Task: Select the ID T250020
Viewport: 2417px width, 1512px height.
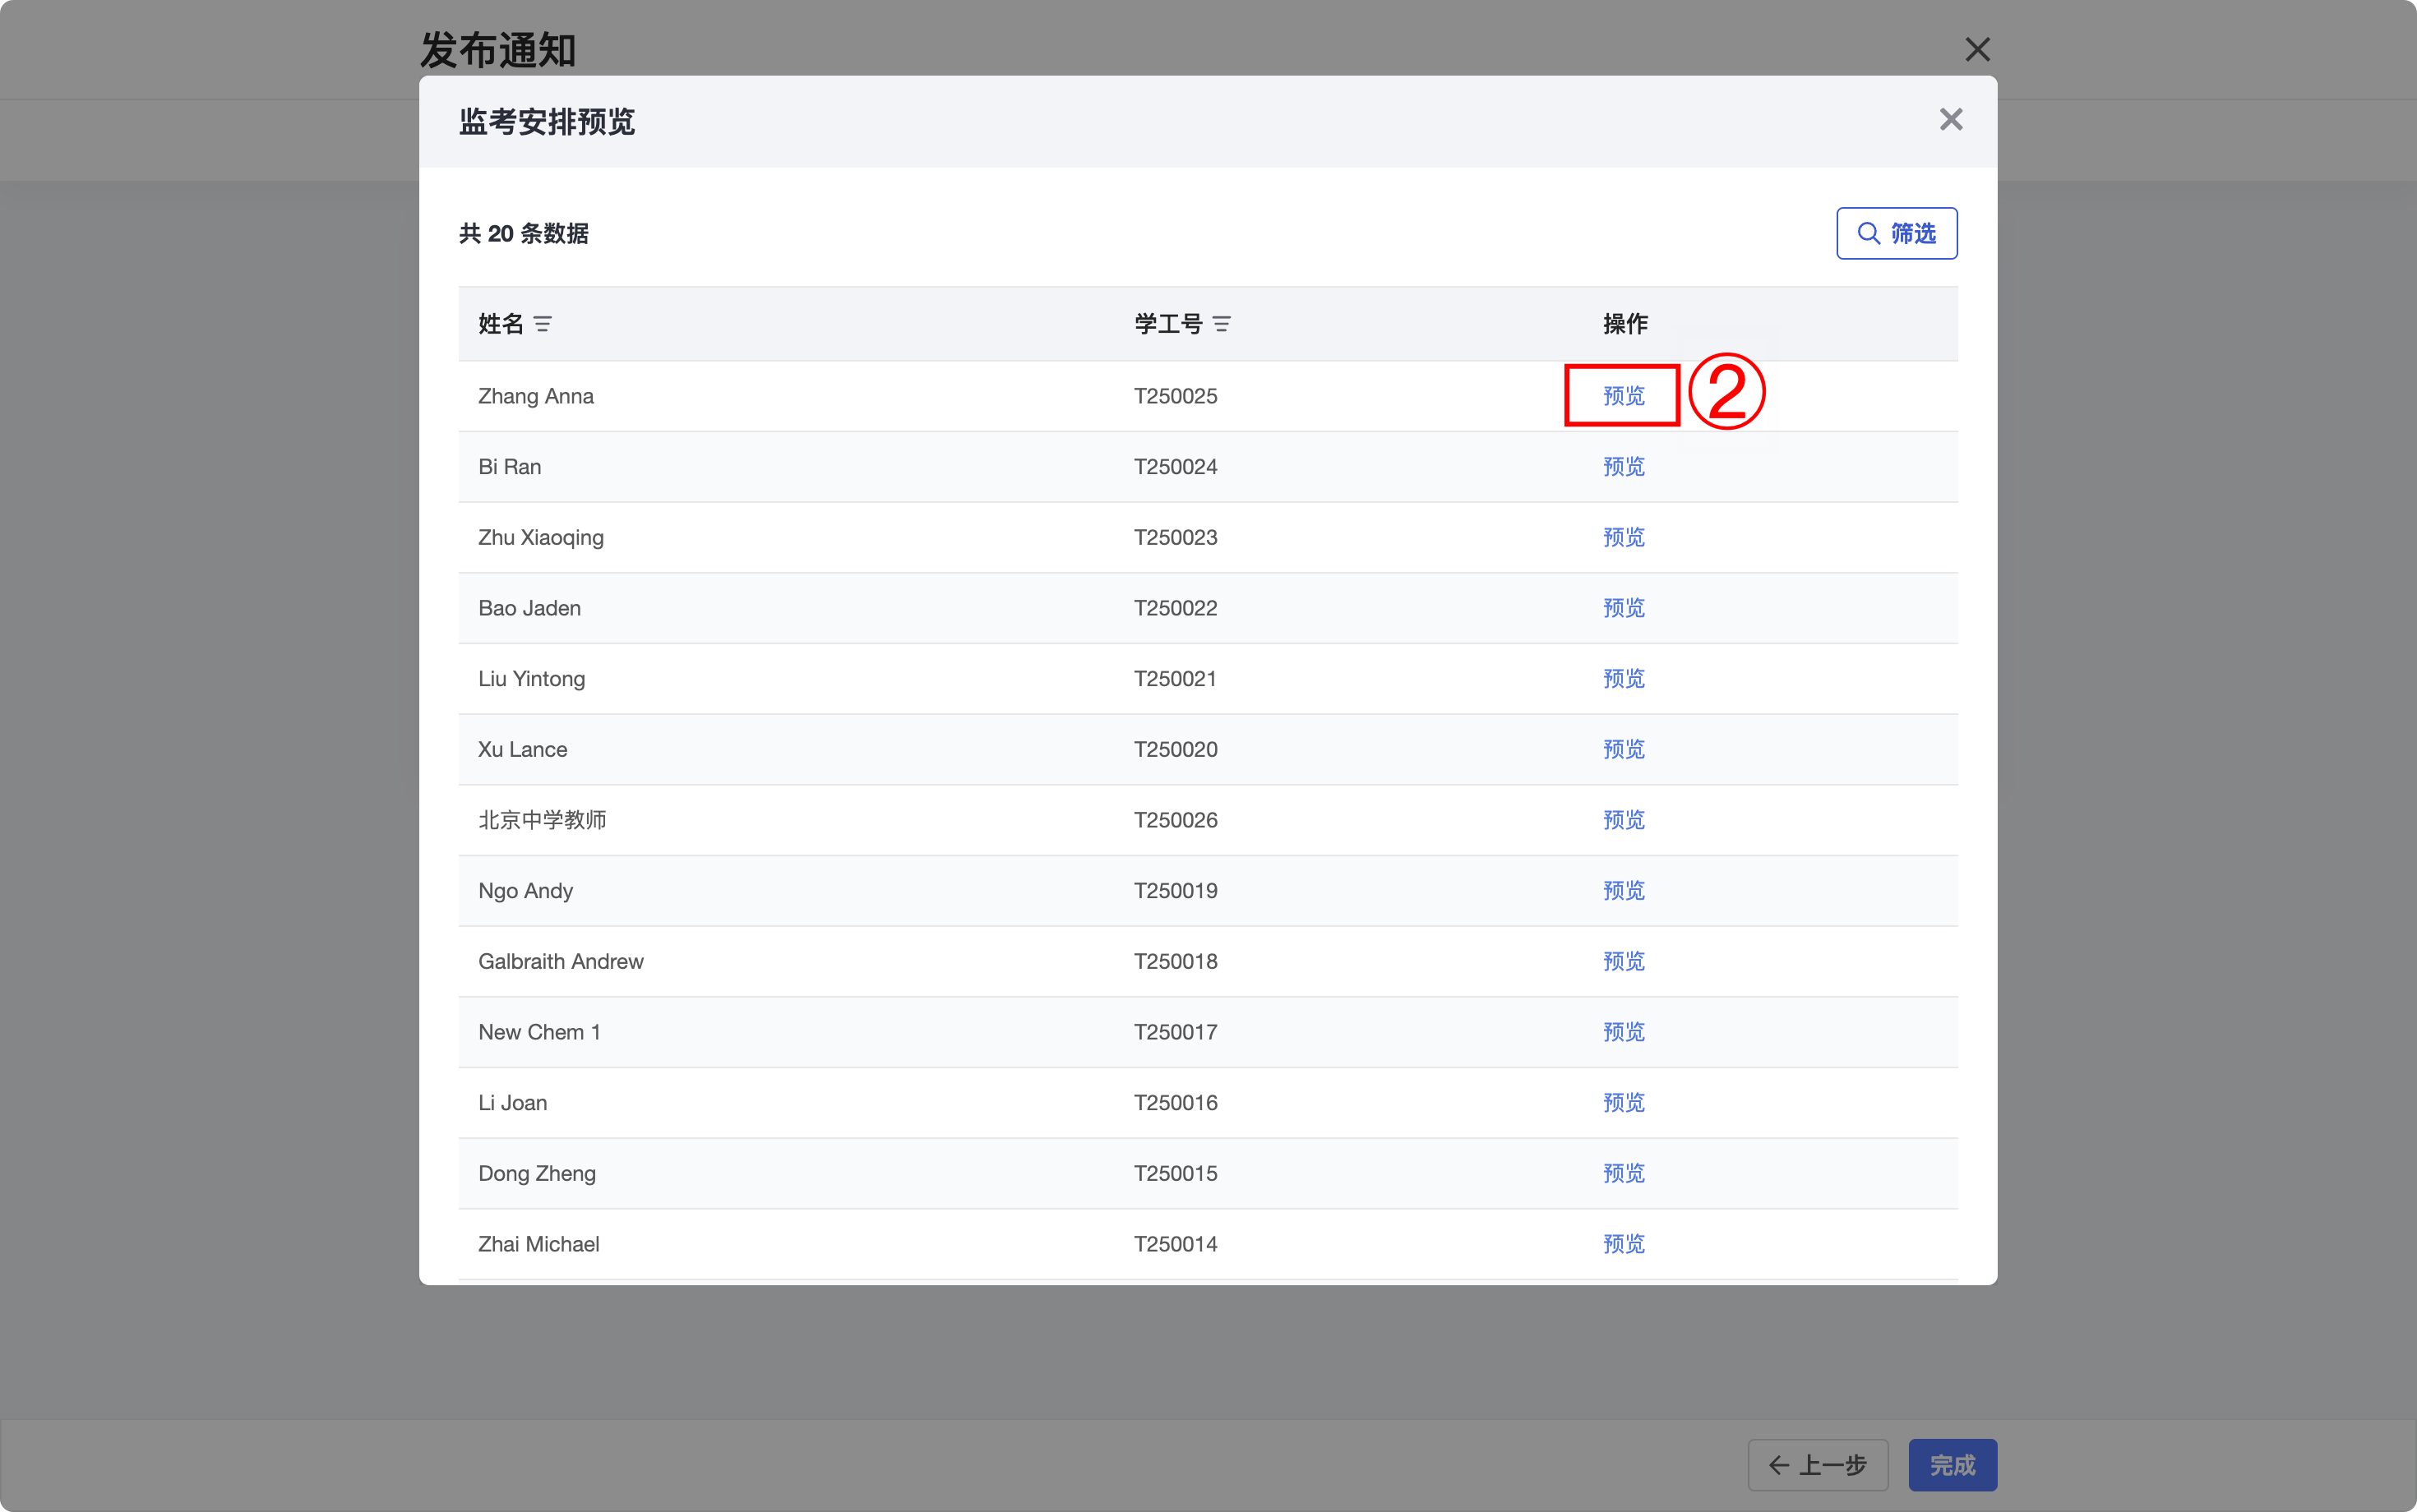Action: (x=1176, y=749)
